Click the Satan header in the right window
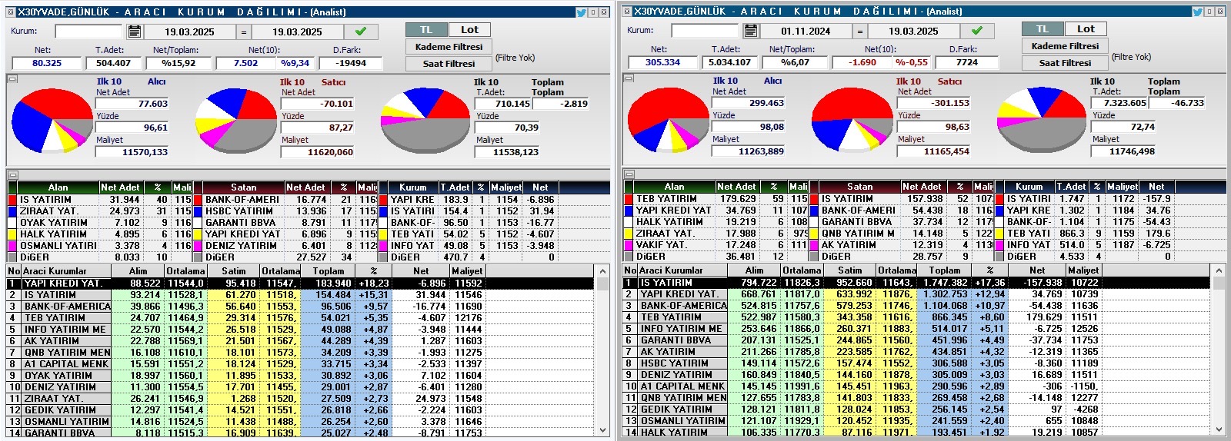The height and width of the screenshot is (441, 1231). [x=859, y=186]
